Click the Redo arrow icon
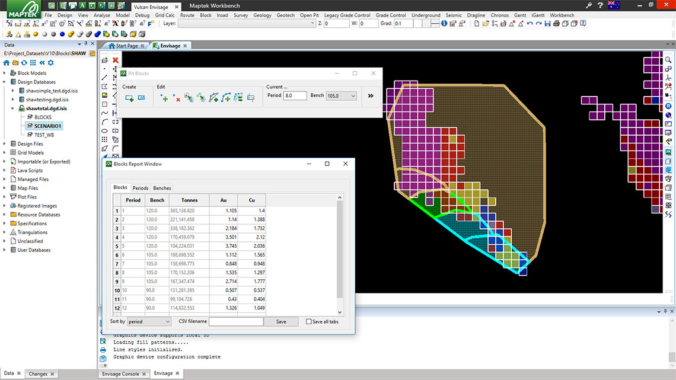The width and height of the screenshot is (676, 380). [539, 24]
